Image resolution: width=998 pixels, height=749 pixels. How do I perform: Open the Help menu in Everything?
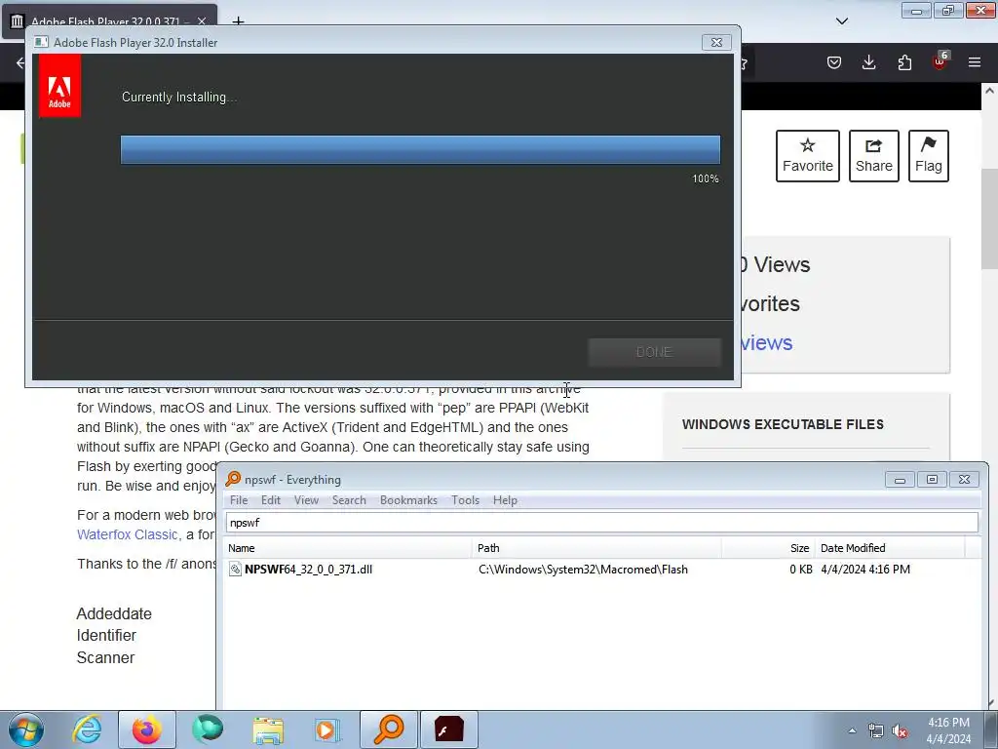[x=505, y=500]
